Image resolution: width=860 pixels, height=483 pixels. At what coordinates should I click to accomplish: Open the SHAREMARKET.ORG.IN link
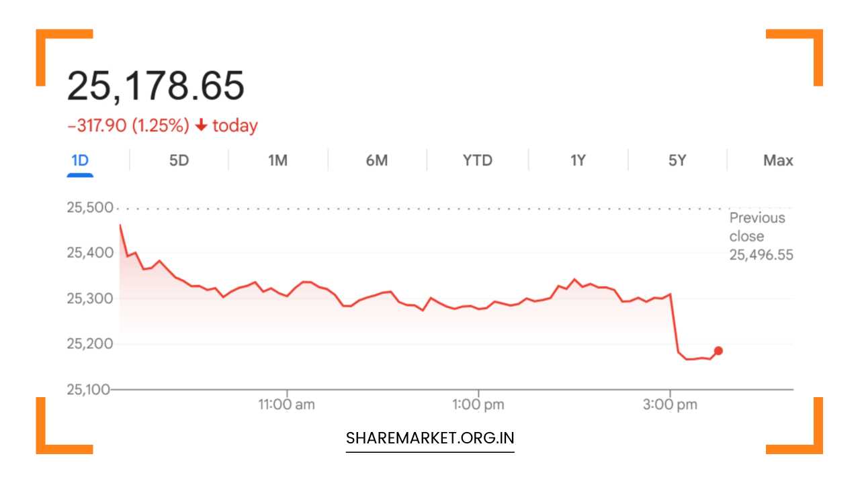[x=430, y=438]
